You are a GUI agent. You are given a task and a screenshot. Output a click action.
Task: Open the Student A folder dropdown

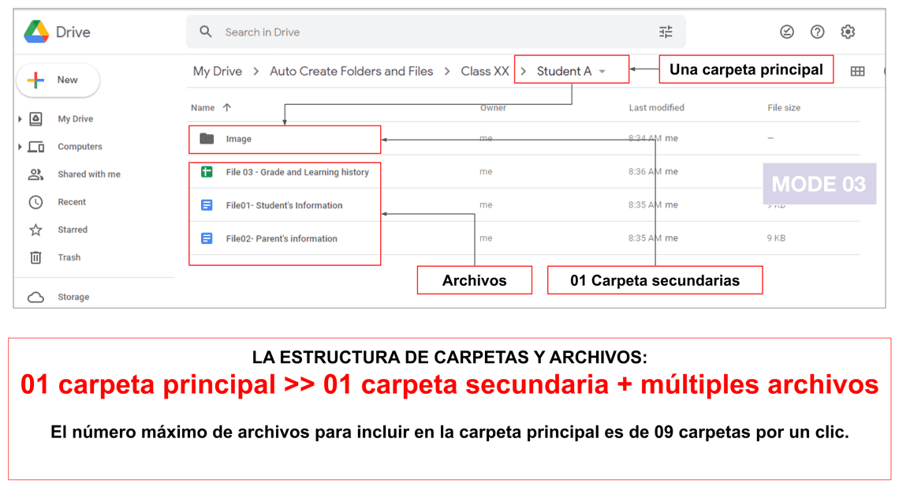tap(602, 72)
